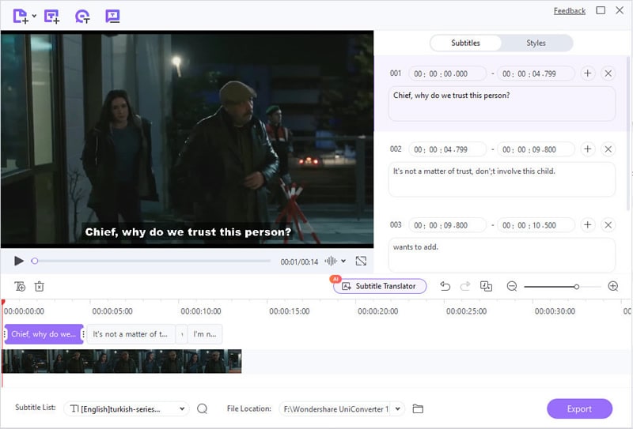Expand the waveform options arrow
Viewport: 633px width, 429px height.
pos(343,261)
